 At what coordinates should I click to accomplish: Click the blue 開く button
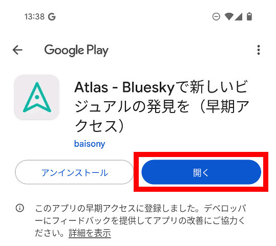point(201,172)
